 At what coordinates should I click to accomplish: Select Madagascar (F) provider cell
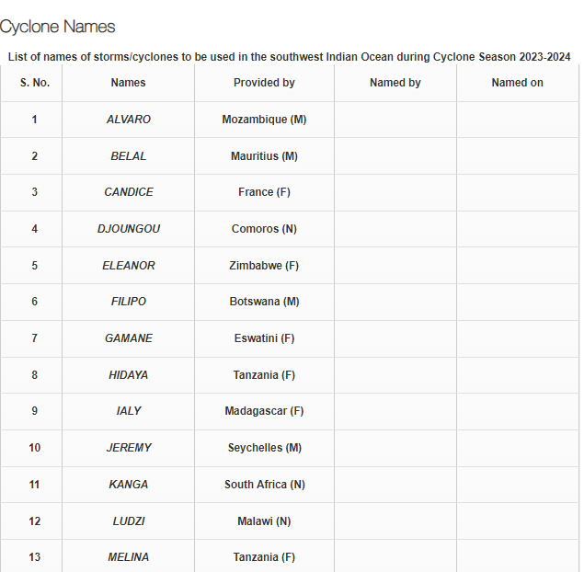click(264, 411)
